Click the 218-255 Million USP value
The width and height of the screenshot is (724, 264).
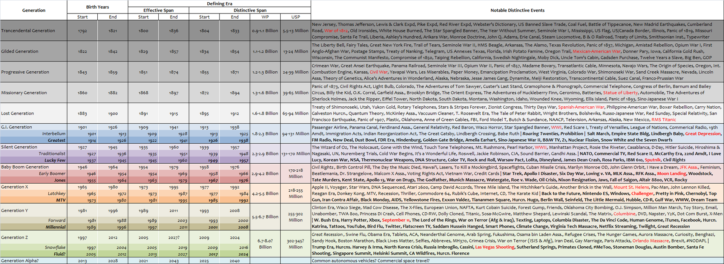(296, 193)
